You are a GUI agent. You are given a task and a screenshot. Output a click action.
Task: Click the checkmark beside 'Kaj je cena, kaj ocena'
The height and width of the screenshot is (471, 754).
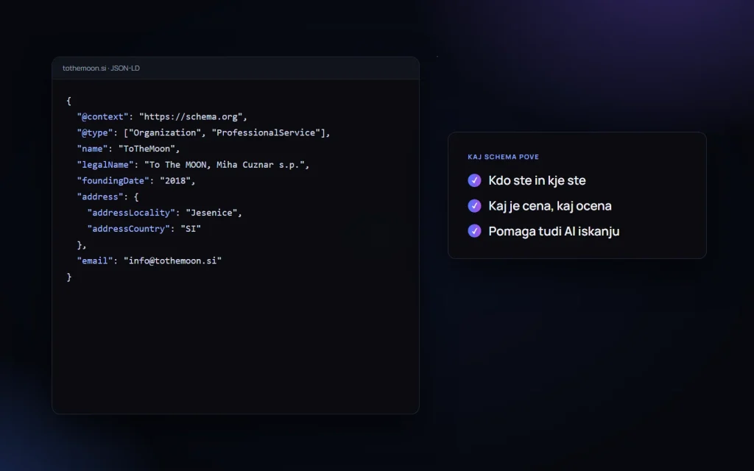coord(474,206)
